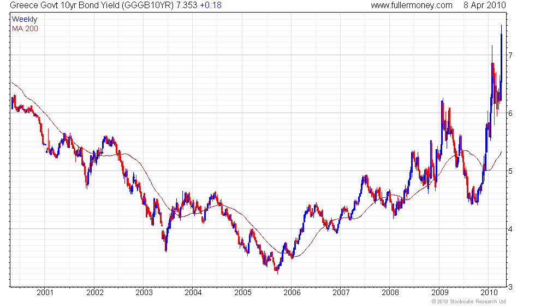Select the 'MA 200' legend label

[25, 28]
